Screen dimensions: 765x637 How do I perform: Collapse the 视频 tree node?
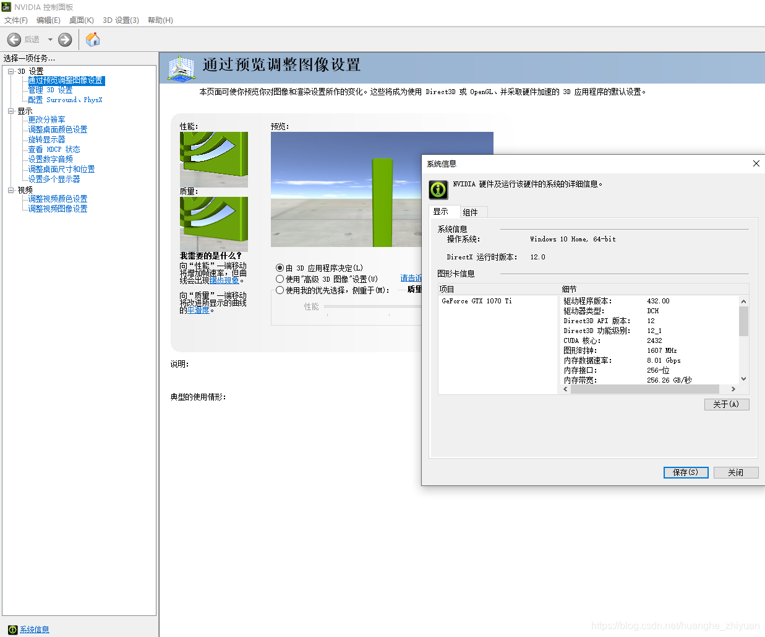11,190
